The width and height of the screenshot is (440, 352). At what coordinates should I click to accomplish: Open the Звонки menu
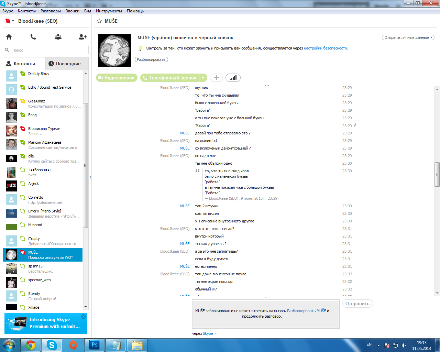pyautogui.click(x=73, y=11)
